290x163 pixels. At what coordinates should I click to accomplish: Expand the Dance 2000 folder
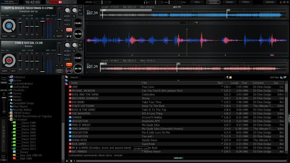(x=12, y=133)
